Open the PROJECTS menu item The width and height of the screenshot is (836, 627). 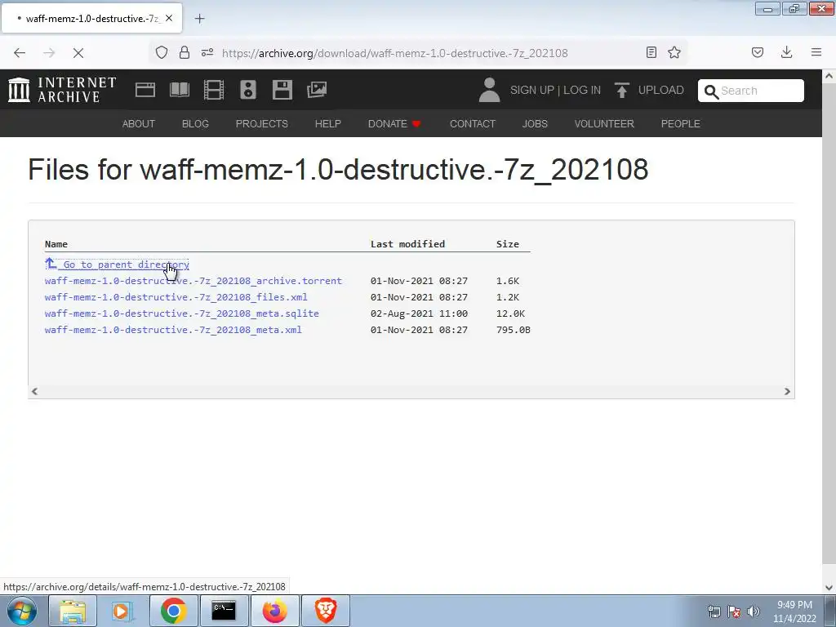pyautogui.click(x=262, y=124)
